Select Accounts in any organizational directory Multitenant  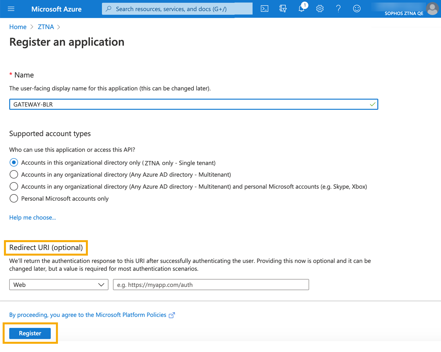tap(13, 174)
